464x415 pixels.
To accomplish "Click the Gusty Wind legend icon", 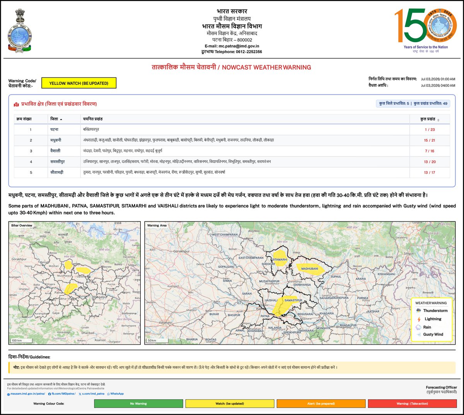I will [418, 334].
